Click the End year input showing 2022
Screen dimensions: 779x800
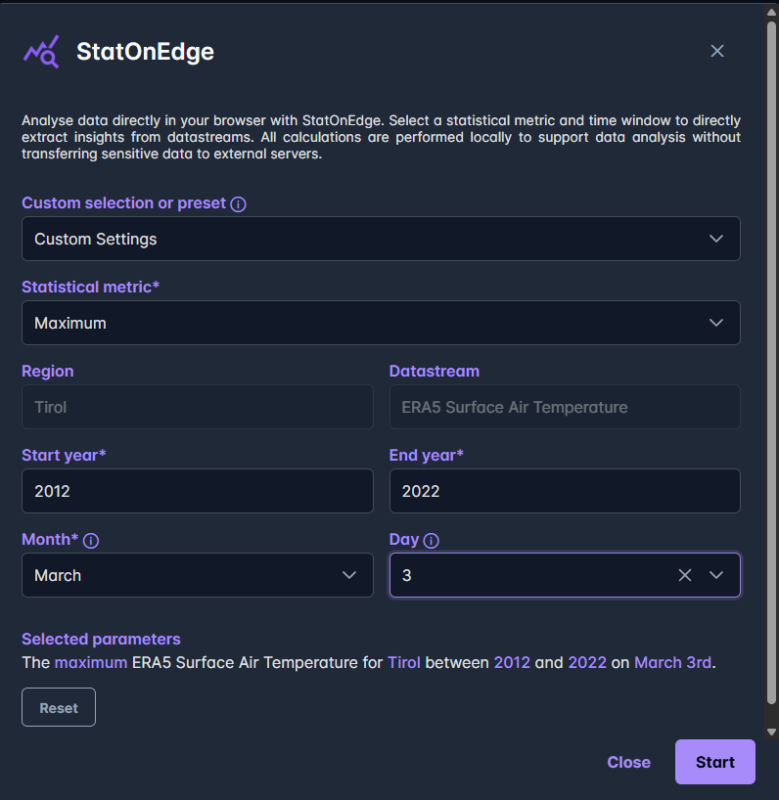click(x=565, y=491)
